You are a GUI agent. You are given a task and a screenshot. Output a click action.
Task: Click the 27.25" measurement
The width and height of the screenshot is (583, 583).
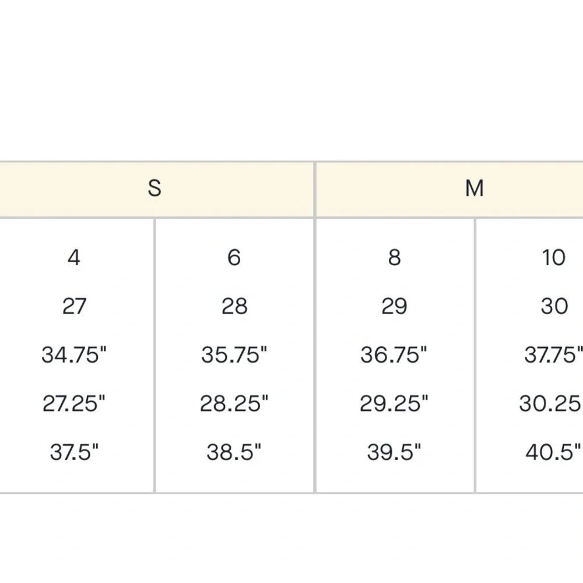pos(74,403)
